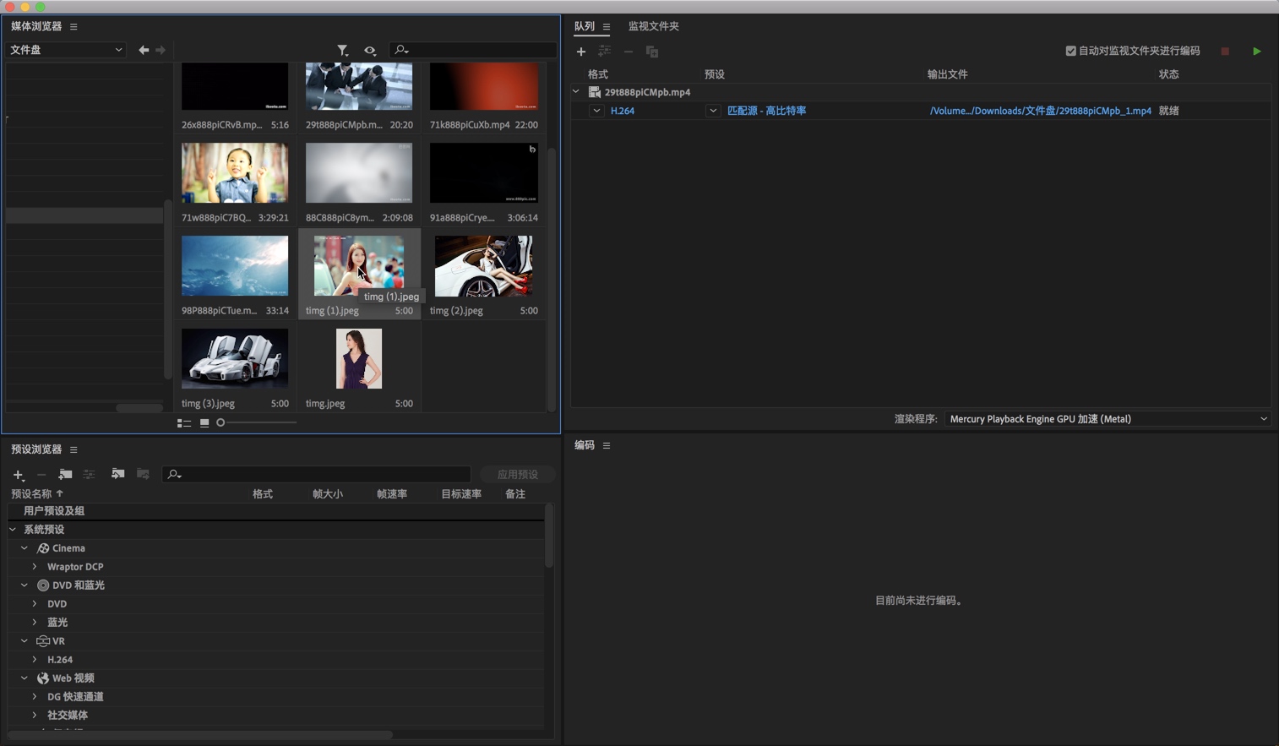Image resolution: width=1279 pixels, height=746 pixels.
Task: Open the 队列 panel menu
Action: (x=607, y=26)
